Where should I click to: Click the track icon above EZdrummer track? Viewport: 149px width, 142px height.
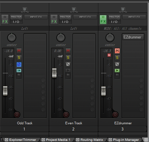(x=123, y=10)
